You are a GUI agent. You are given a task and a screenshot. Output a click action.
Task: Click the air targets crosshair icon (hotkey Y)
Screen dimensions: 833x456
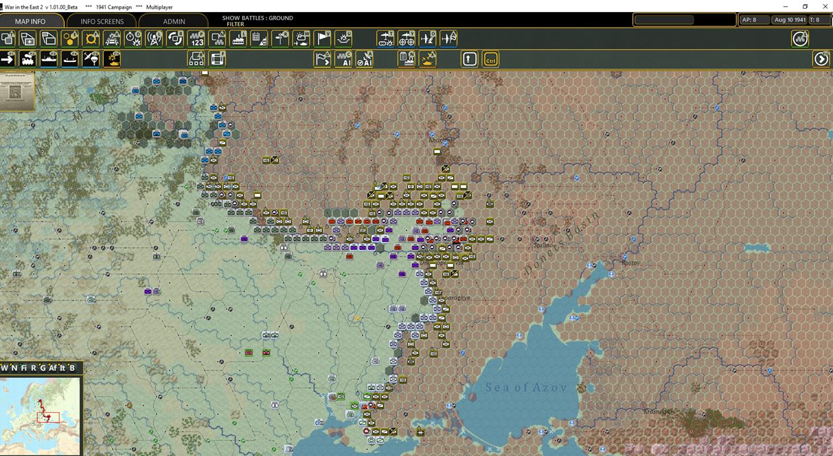coord(407,38)
